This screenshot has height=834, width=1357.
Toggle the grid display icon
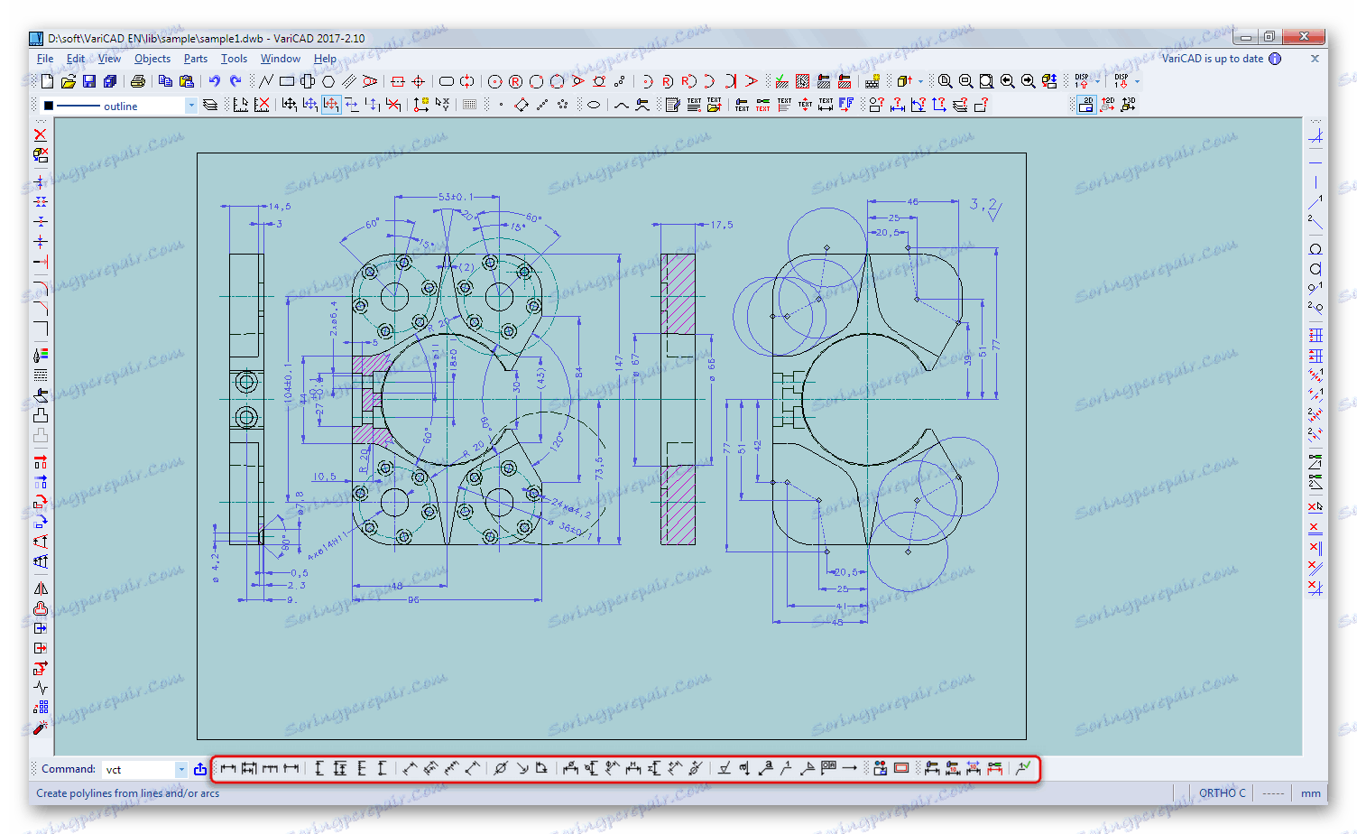point(470,106)
